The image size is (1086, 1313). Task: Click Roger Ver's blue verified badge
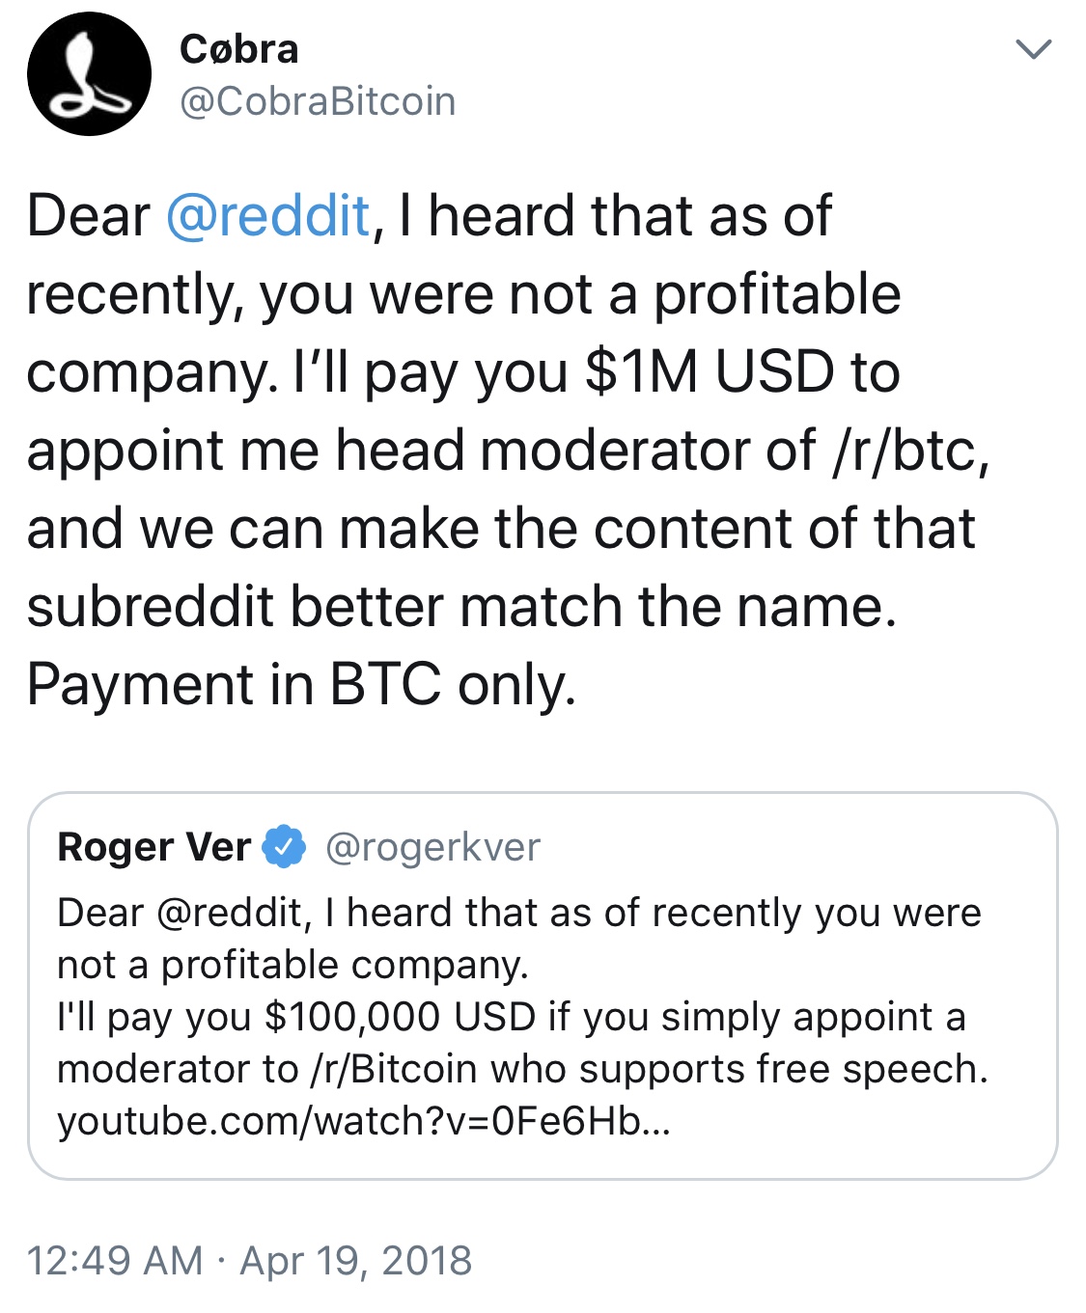pyautogui.click(x=285, y=847)
